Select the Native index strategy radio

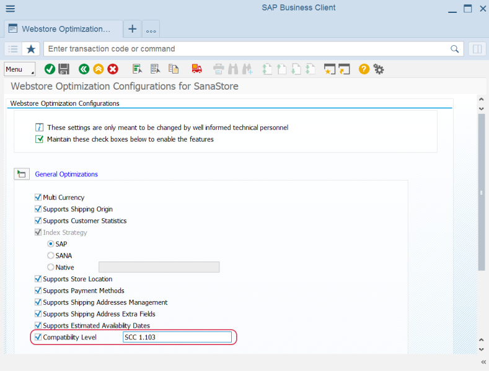point(51,267)
